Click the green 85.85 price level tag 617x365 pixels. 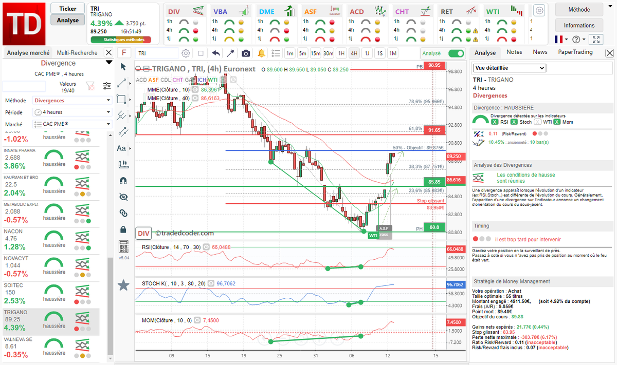pyautogui.click(x=435, y=182)
